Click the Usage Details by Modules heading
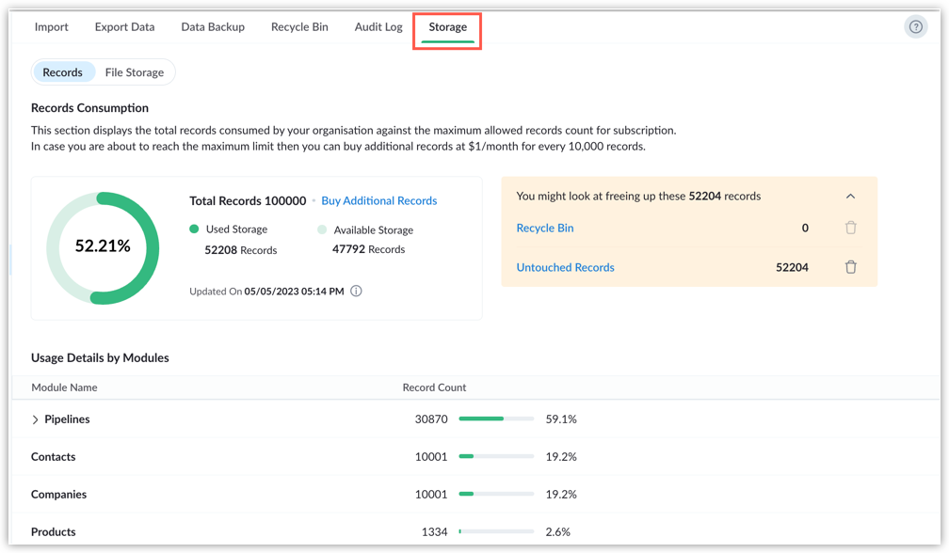 [100, 357]
